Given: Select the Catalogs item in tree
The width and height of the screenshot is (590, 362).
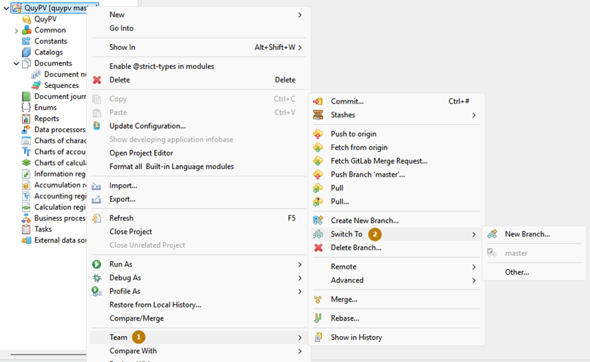Looking at the screenshot, I should click(48, 52).
